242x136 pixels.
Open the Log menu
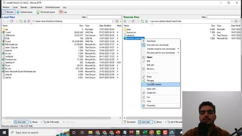pyautogui.click(x=65, y=7)
